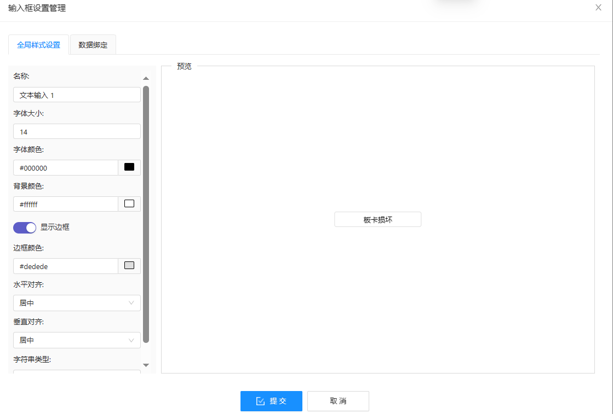Click the 水平对齐 label

tap(28, 284)
